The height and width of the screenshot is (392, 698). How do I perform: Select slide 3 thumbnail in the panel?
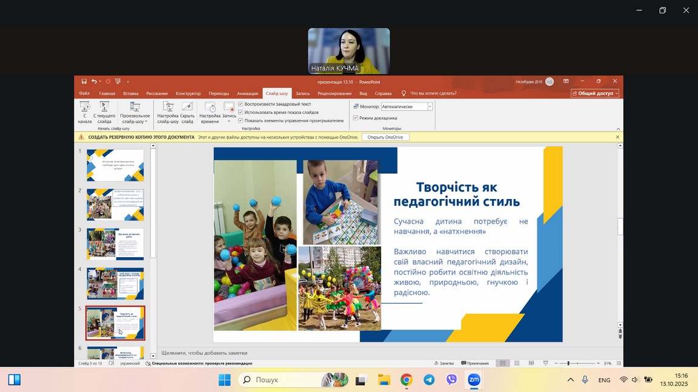click(x=115, y=244)
